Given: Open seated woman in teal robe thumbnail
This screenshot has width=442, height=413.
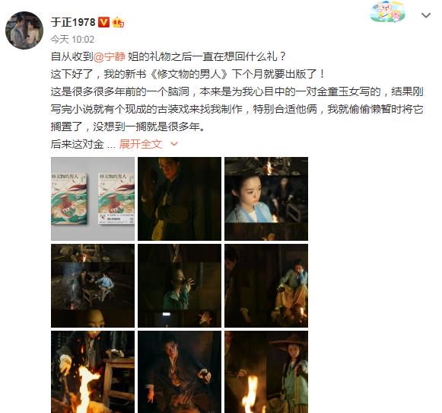Looking at the screenshot, I should [x=266, y=286].
